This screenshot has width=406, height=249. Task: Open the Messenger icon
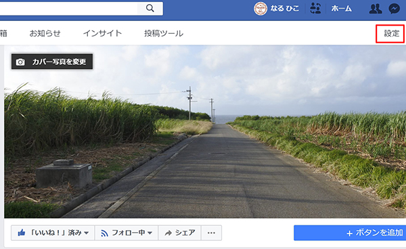[x=394, y=9]
